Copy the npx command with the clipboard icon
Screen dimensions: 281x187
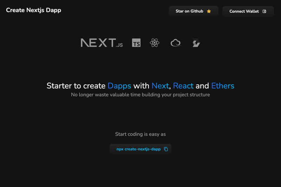[166, 149]
